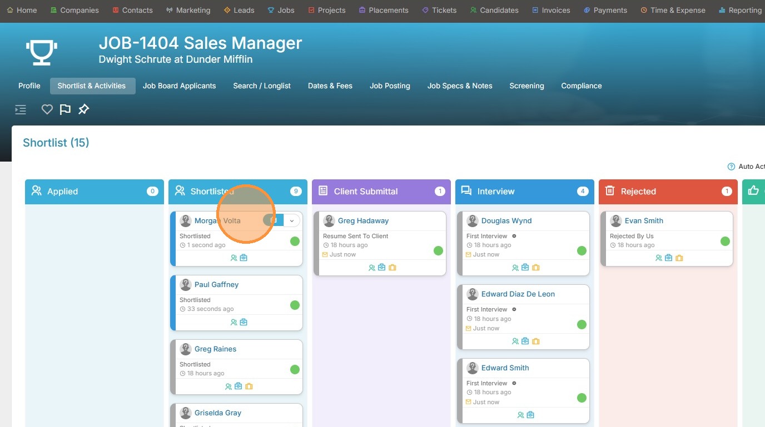Toggle the heart favorite icon
This screenshot has width=765, height=427.
pyautogui.click(x=47, y=109)
